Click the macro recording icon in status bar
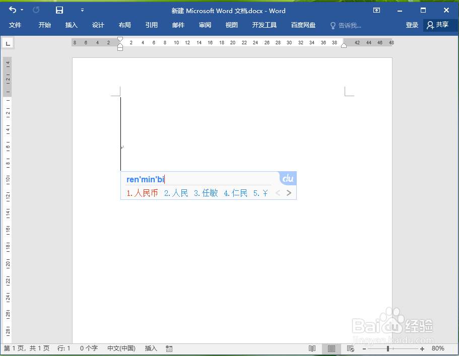Screen dimensions: 459x356 [x=169, y=348]
